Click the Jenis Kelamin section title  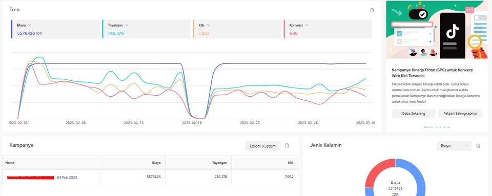(326, 145)
